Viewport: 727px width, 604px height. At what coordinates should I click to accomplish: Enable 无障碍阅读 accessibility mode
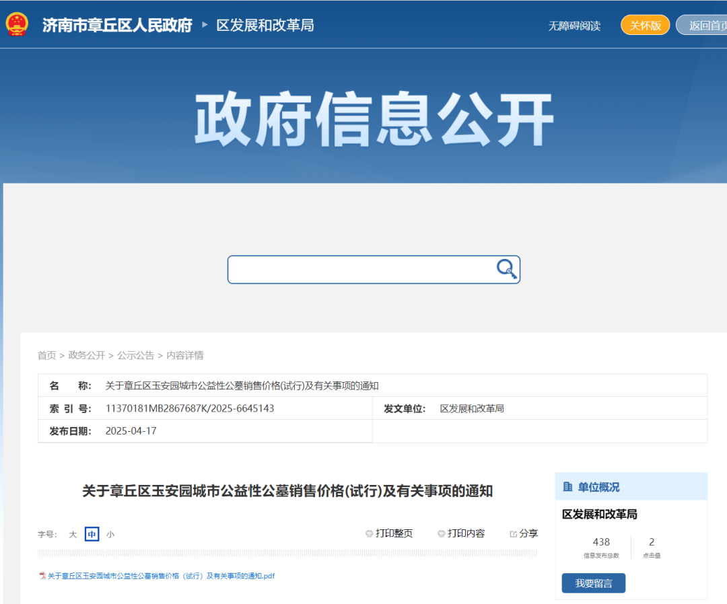[x=574, y=26]
